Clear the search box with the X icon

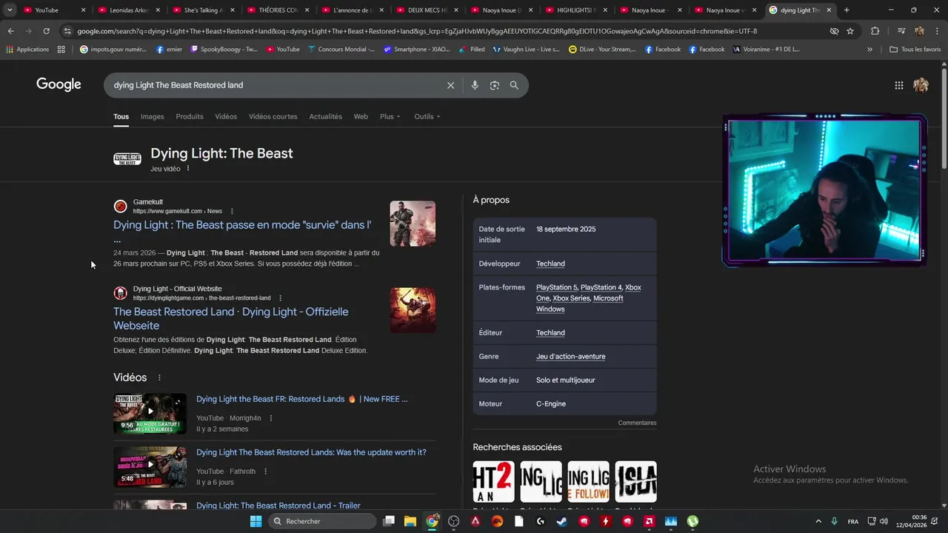pos(450,85)
